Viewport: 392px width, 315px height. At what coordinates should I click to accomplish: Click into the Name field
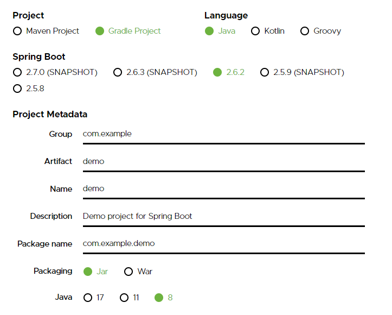tap(223, 188)
